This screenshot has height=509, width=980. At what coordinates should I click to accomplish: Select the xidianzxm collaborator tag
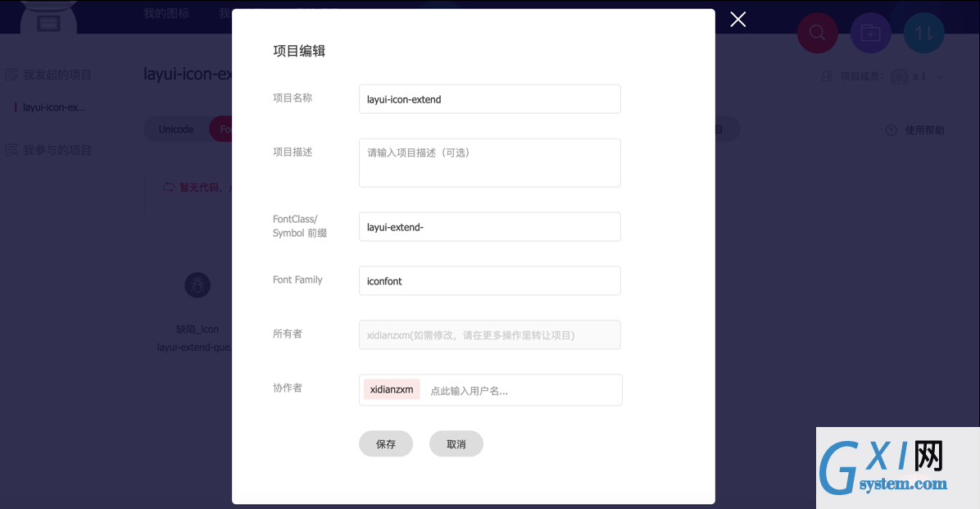pos(392,389)
